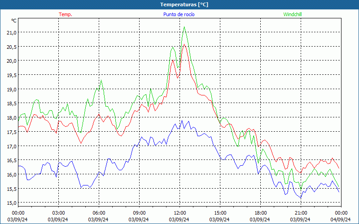Image resolution: width=359 pixels, height=224 pixels.
Task: Select the green "Windchill" legend label
Action: pos(293,14)
